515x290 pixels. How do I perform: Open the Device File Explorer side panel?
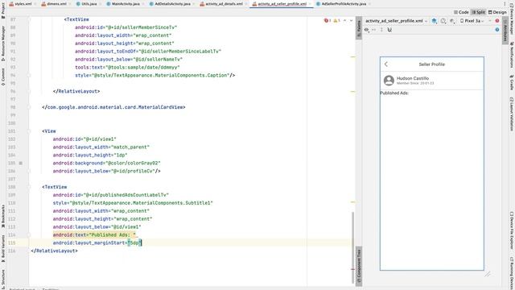click(x=512, y=230)
